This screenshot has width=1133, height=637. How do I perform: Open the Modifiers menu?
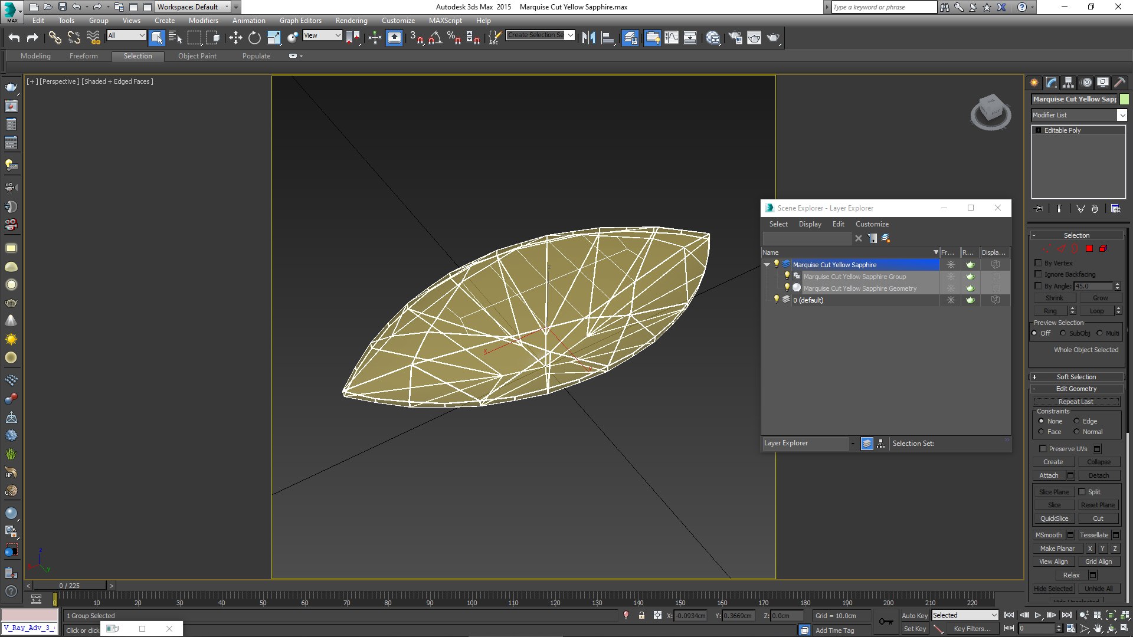pyautogui.click(x=203, y=21)
